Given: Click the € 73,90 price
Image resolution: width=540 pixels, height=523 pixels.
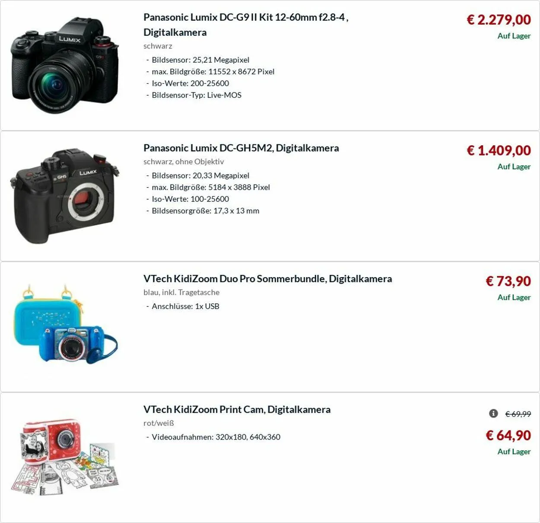Looking at the screenshot, I should 508,281.
